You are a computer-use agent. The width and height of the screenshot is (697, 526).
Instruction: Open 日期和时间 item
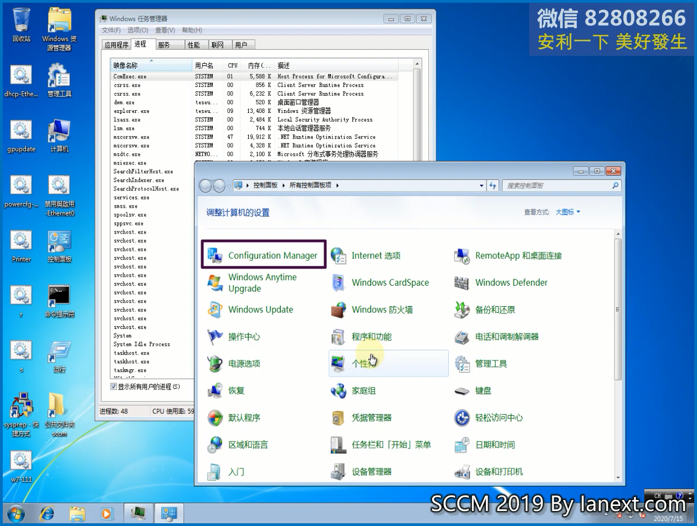485,445
